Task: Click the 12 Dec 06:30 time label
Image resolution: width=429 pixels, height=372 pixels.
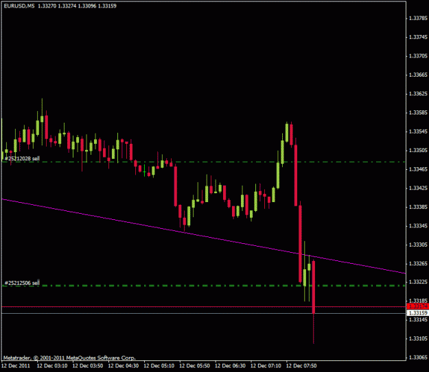Action: coord(230,366)
